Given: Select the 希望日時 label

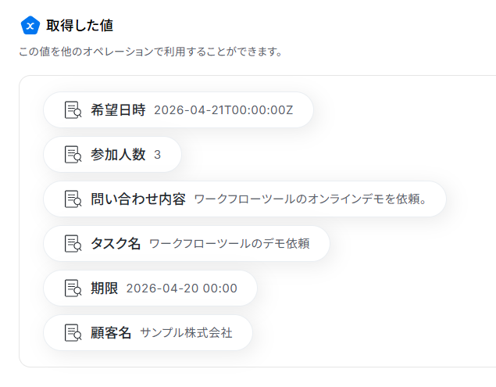Looking at the screenshot, I should [118, 110].
